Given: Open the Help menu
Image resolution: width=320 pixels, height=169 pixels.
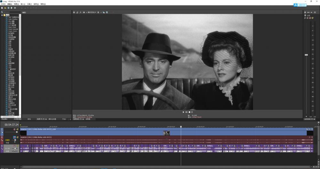Looking at the screenshot, I should click(x=43, y=4).
